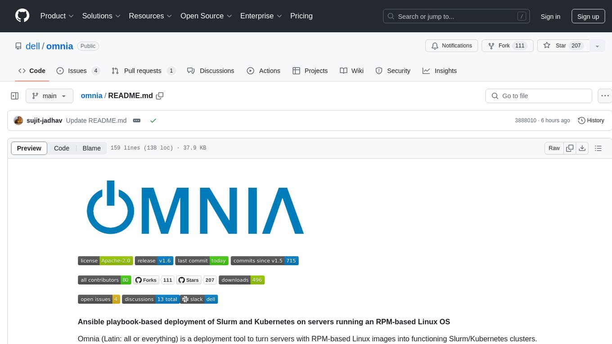
Task: Open the Raw file view
Action: point(554,148)
